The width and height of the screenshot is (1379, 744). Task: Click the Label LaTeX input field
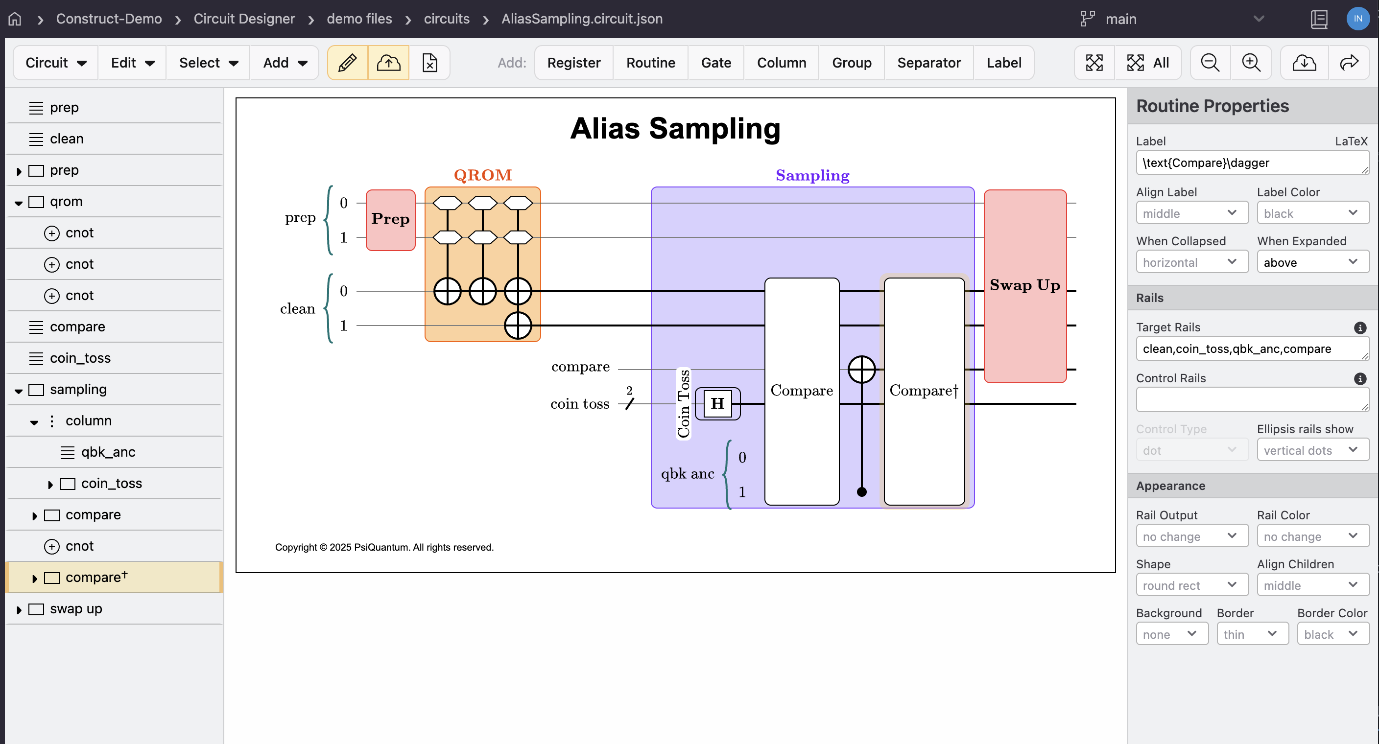click(x=1252, y=163)
